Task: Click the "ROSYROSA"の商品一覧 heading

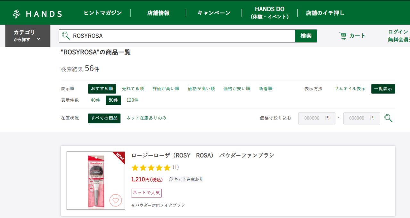Action: [96, 52]
